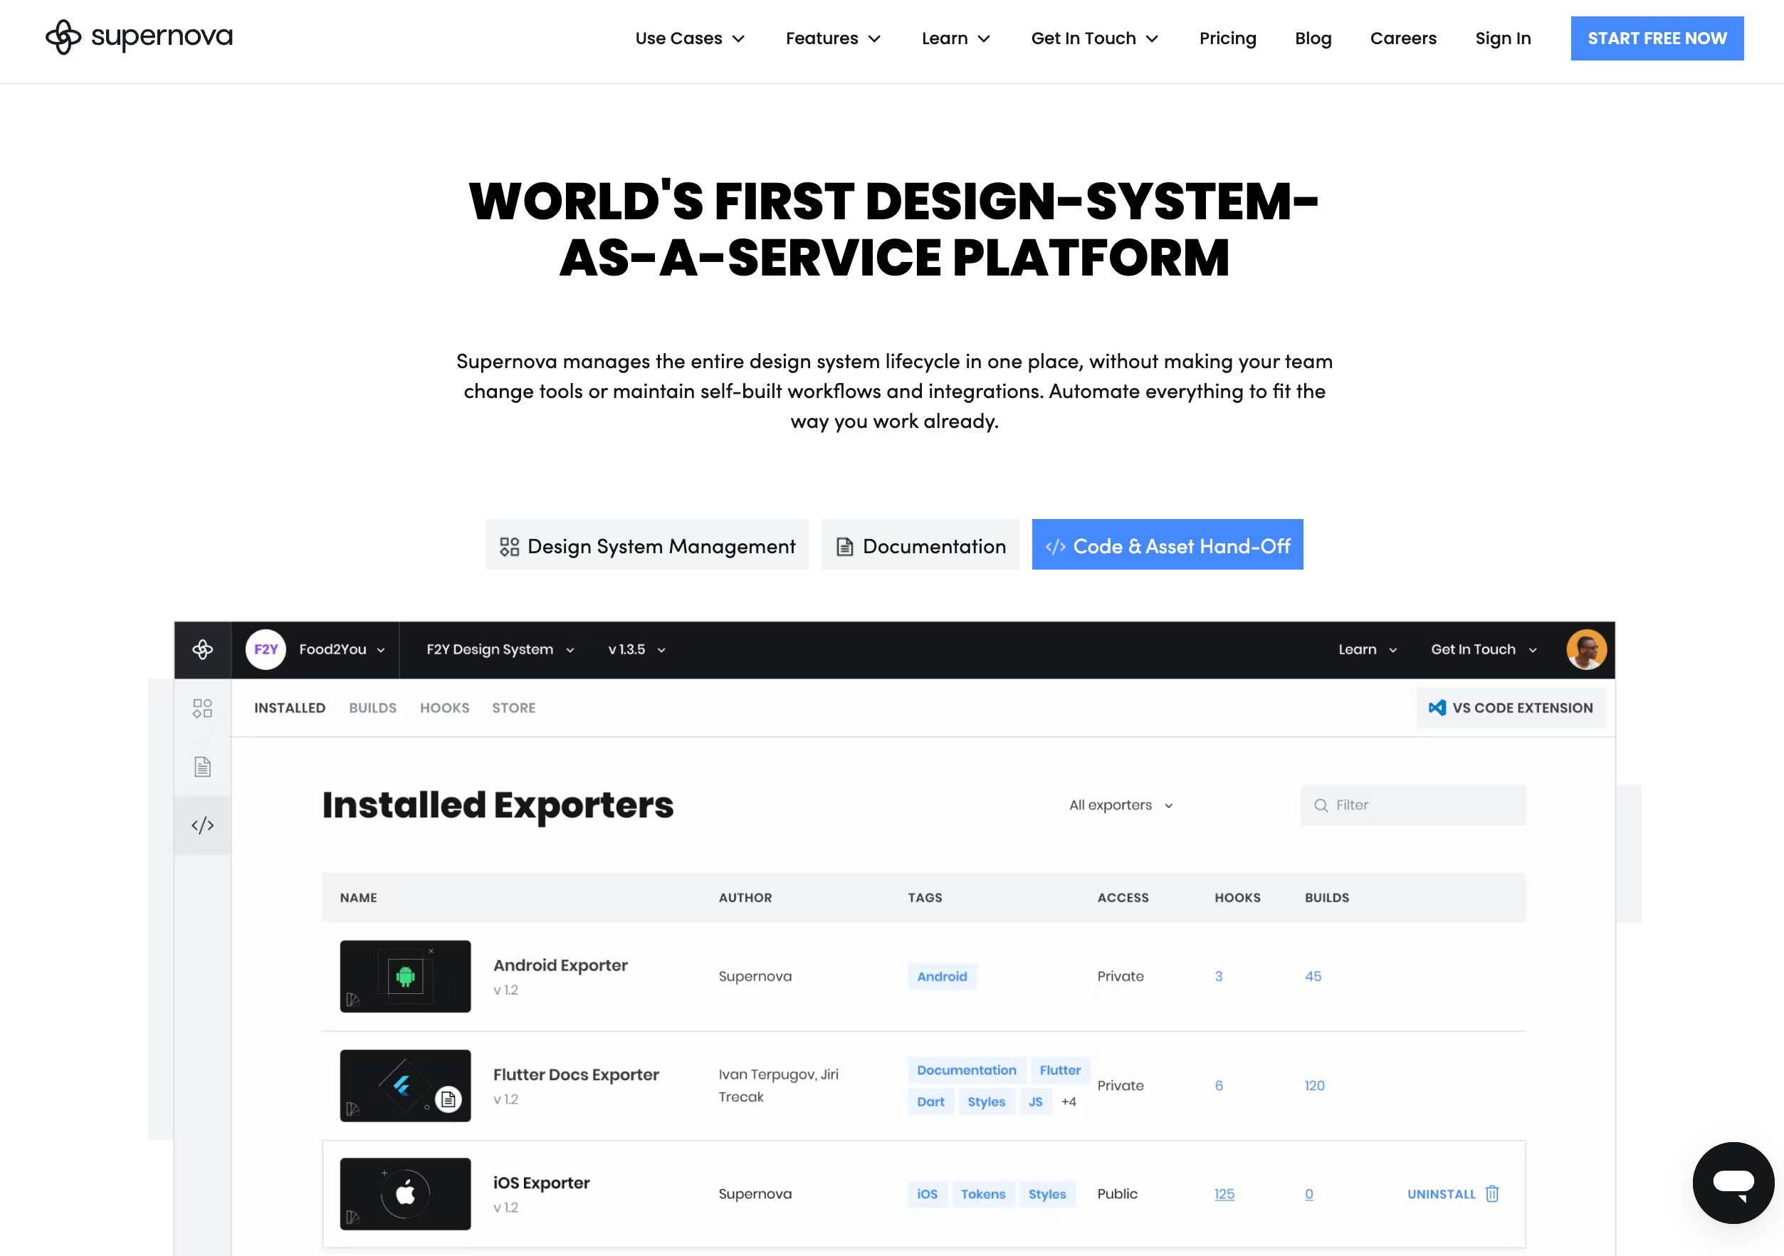
Task: Open the chat widget bubble
Action: pyautogui.click(x=1733, y=1182)
